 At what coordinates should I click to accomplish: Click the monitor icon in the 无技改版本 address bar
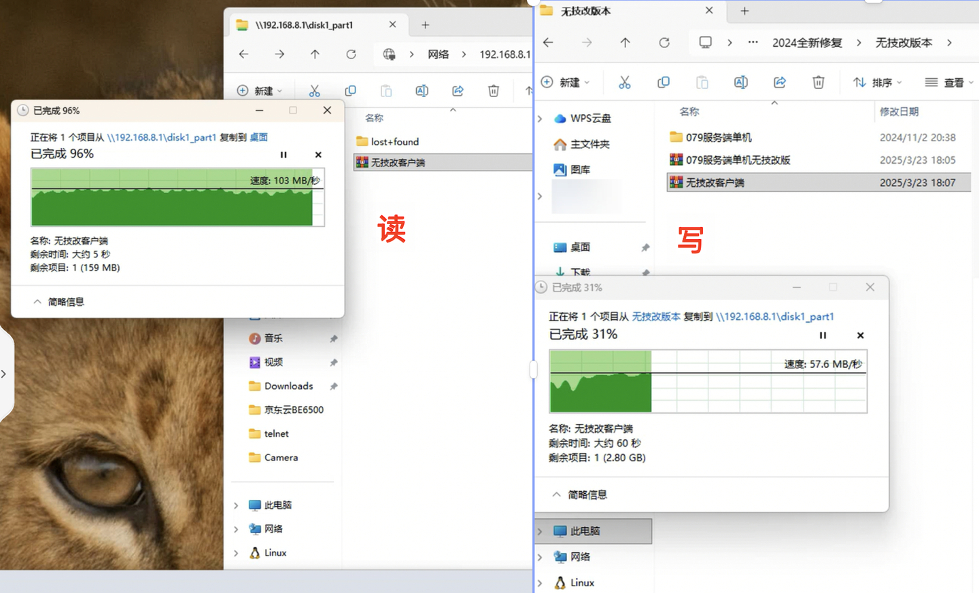click(706, 42)
